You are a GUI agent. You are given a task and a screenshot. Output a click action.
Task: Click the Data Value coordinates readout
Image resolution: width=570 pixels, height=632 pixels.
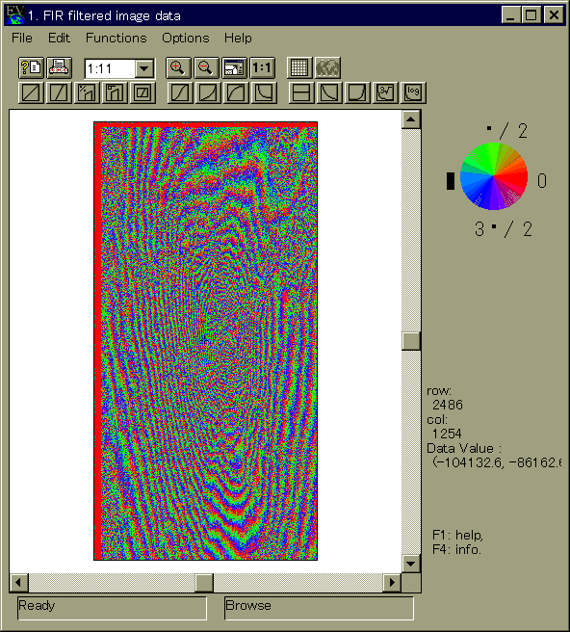coord(497,461)
